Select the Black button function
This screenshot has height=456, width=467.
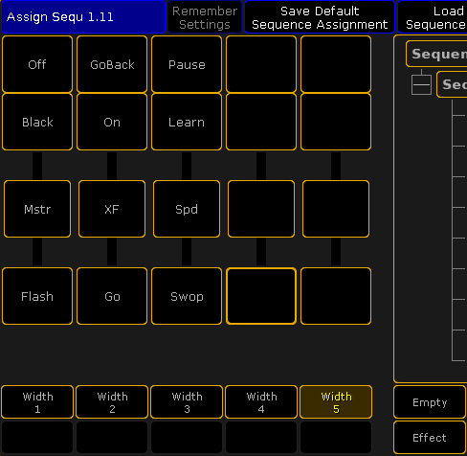[x=37, y=122]
